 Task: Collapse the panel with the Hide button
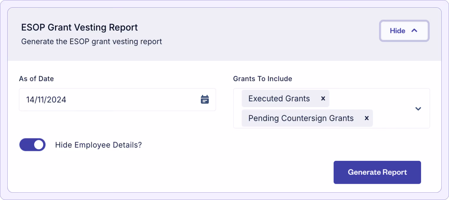[404, 31]
